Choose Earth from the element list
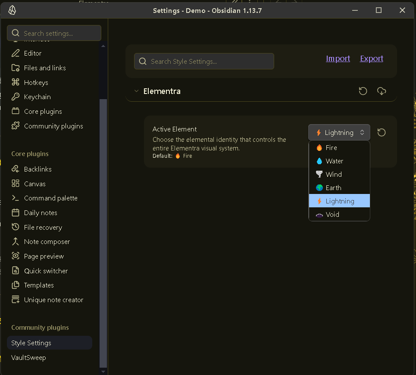416x375 pixels. tap(339, 188)
